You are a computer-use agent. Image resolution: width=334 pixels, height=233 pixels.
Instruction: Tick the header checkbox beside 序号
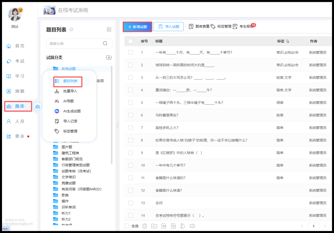(x=130, y=41)
